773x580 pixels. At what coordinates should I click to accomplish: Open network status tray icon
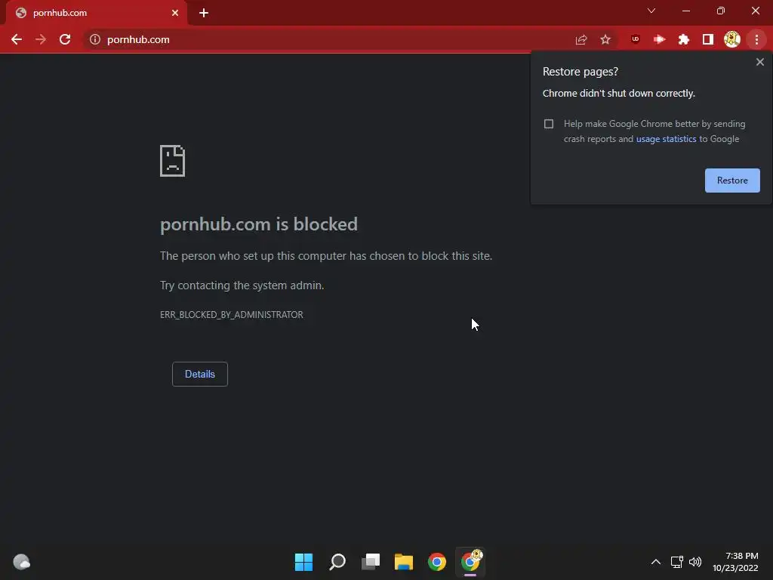point(676,562)
